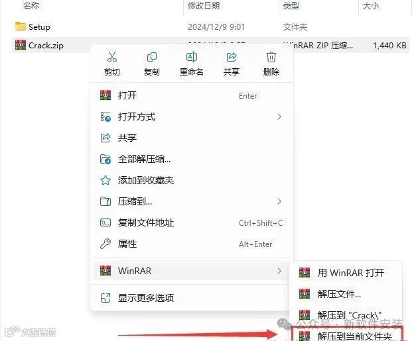The height and width of the screenshot is (341, 416).
Task: Choose 用 WinRAR 打开 option
Action: pos(346,273)
